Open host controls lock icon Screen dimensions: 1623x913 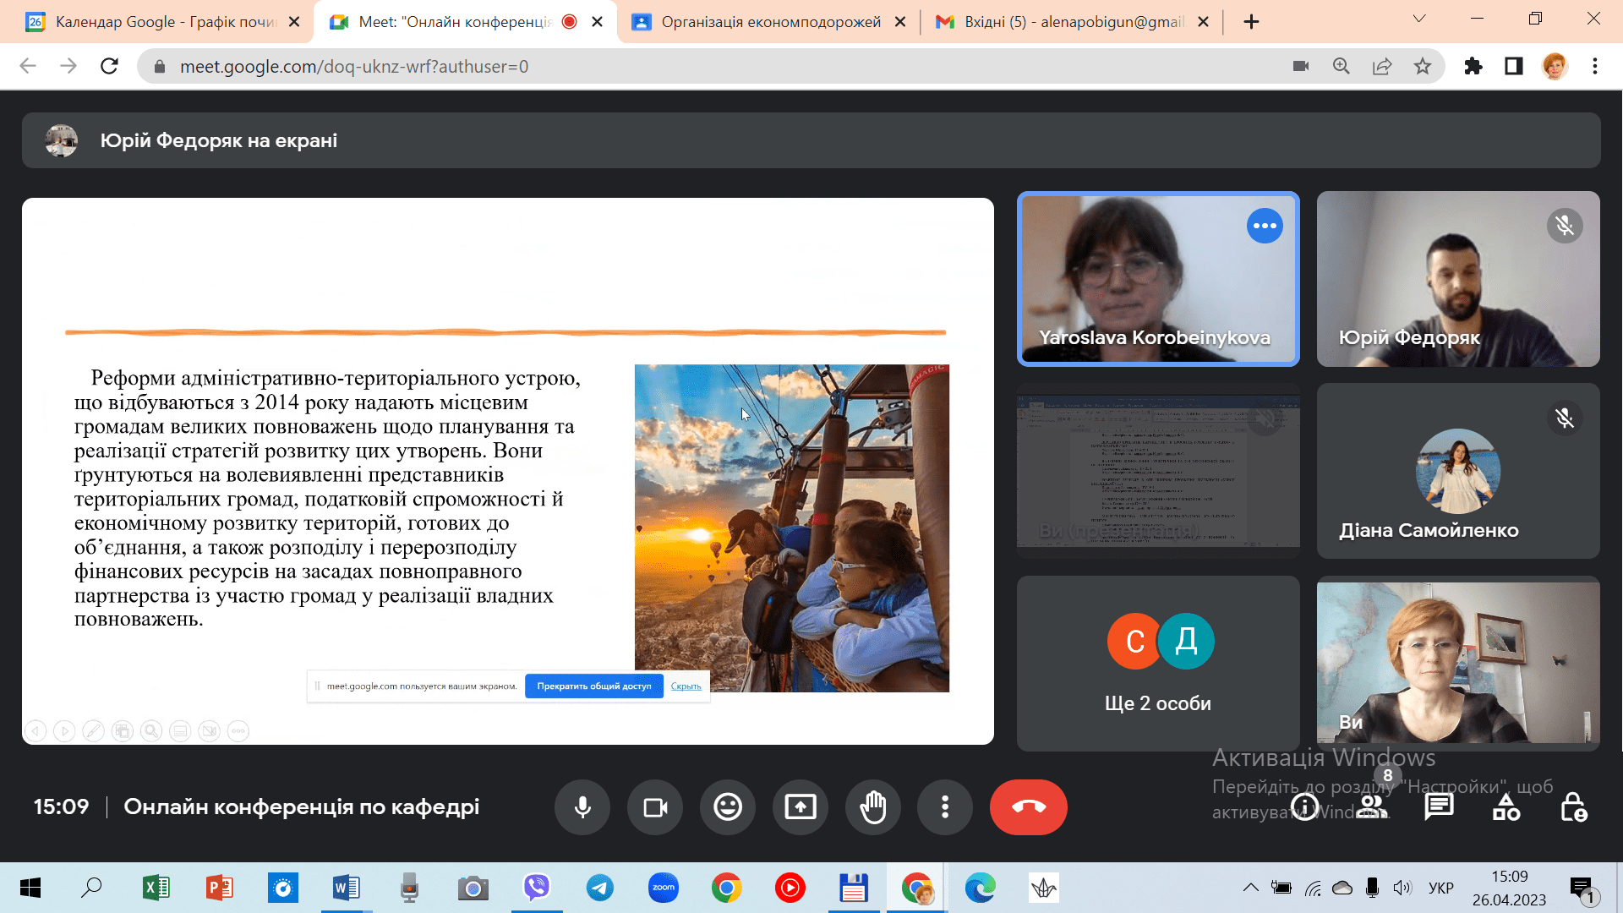[x=1573, y=807]
